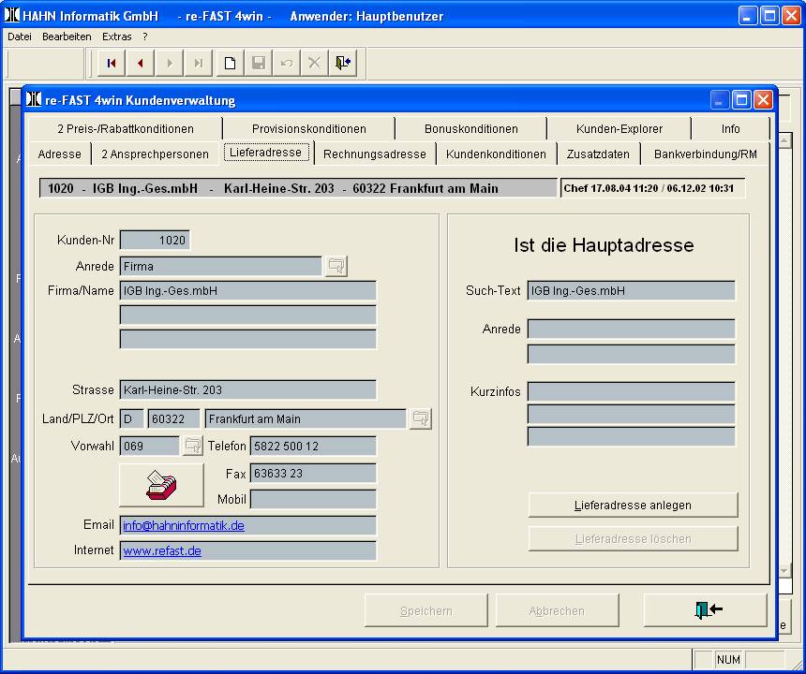Click the 'Ist die Hauptadresse' heading

pyautogui.click(x=604, y=245)
